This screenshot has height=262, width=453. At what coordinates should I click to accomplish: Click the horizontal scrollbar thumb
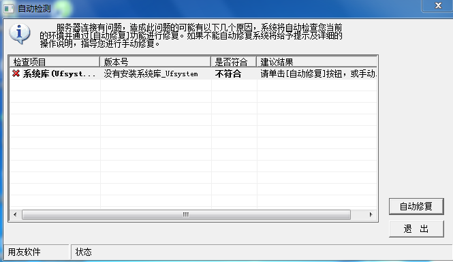pyautogui.click(x=187, y=214)
